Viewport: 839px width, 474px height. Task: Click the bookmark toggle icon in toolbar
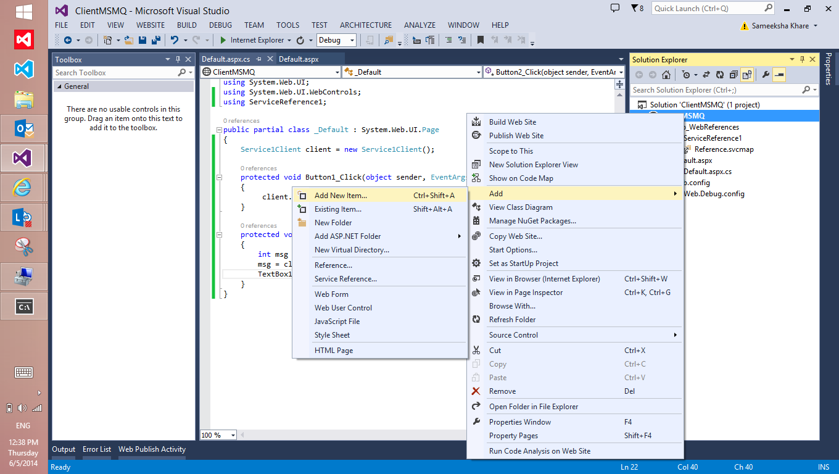point(481,40)
